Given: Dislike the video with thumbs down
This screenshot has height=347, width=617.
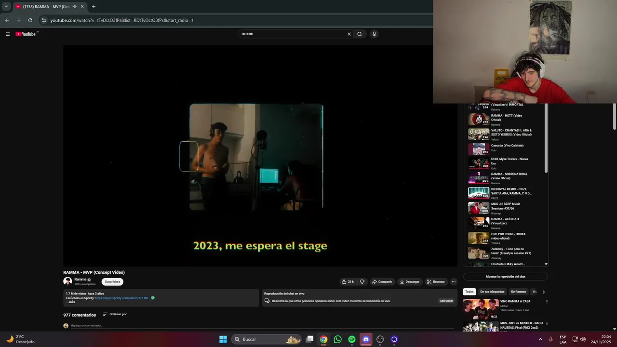Looking at the screenshot, I should point(362,281).
